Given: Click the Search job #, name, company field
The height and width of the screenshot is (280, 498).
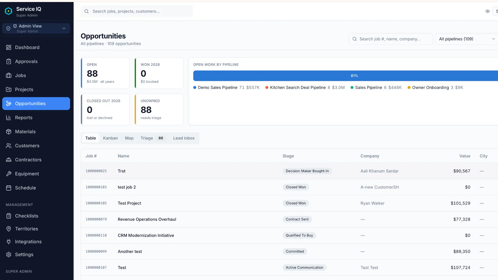Looking at the screenshot, I should pos(391,39).
